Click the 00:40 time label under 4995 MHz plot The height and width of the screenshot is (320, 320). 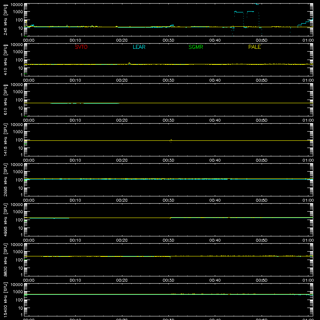tap(215, 240)
